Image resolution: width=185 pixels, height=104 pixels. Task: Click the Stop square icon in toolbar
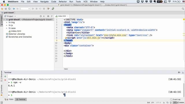tap(44, 9)
